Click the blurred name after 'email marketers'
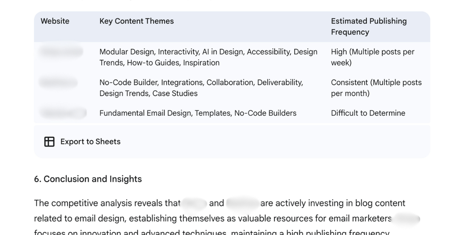 pyautogui.click(x=406, y=219)
